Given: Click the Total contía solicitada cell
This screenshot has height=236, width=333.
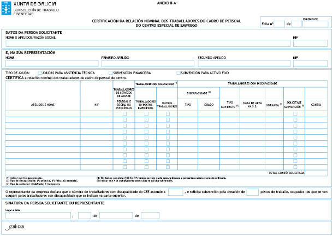Looking at the screenshot, I should [x=316, y=172].
